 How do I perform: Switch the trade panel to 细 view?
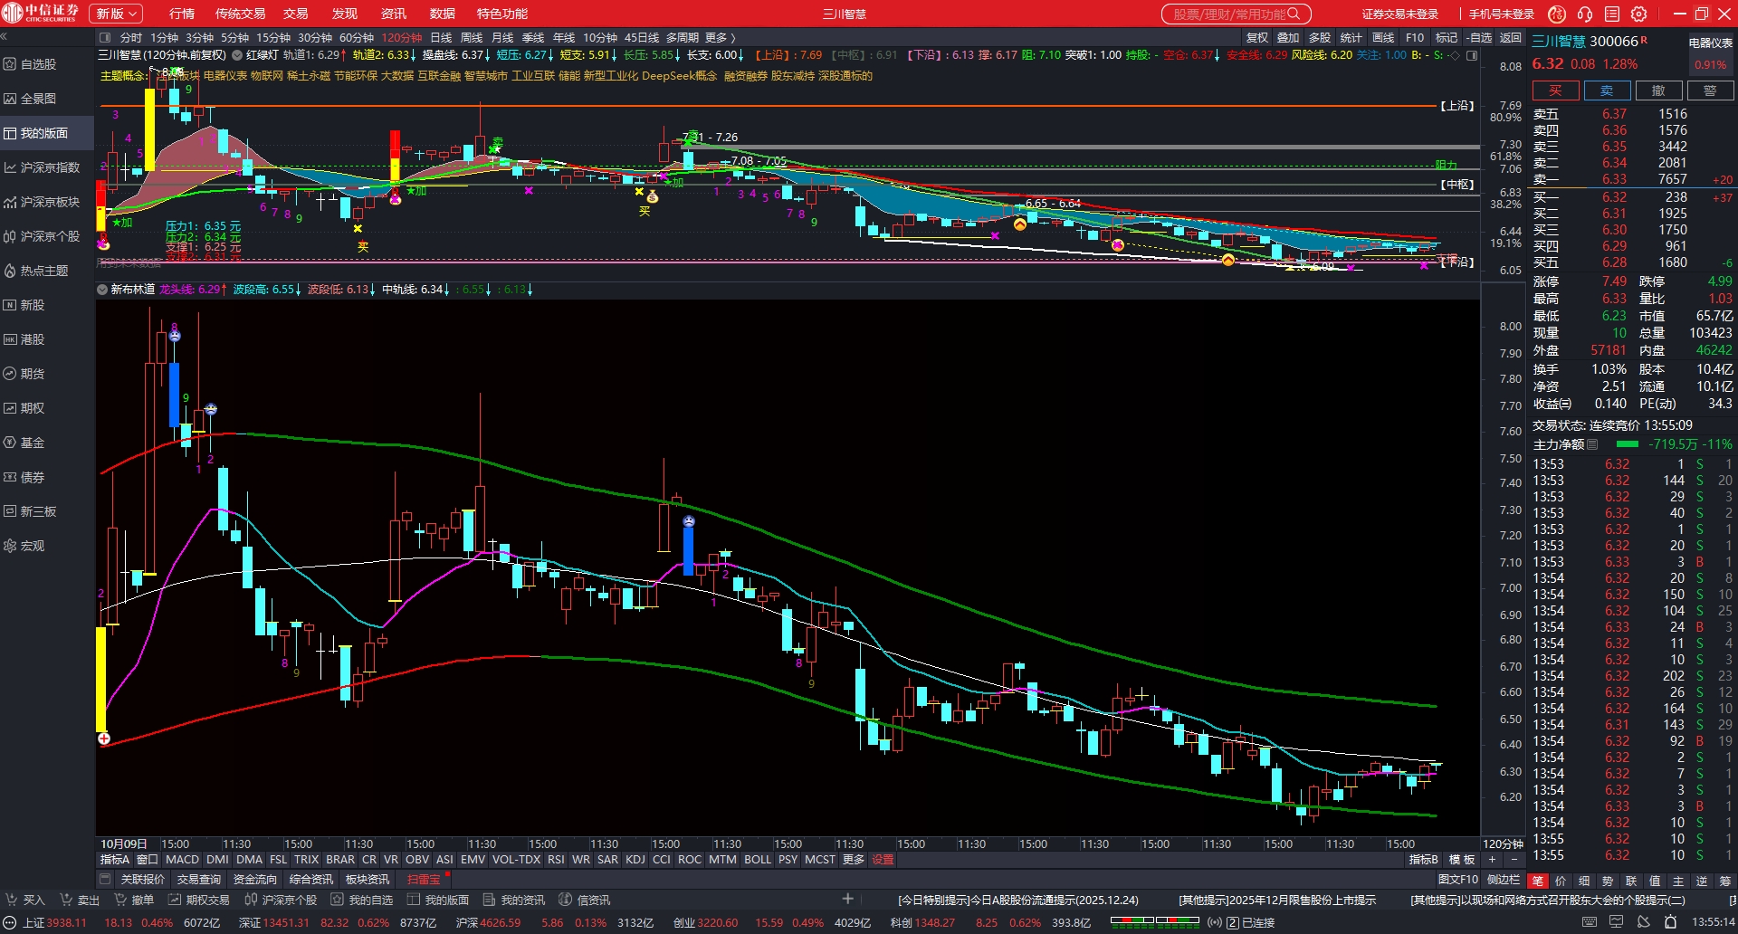point(1584,881)
